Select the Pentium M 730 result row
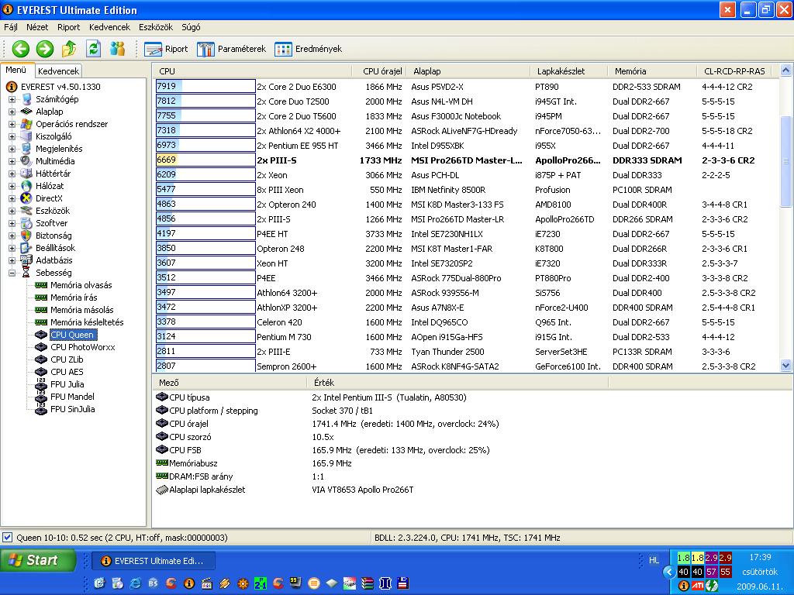Image resolution: width=794 pixels, height=595 pixels. pyautogui.click(x=466, y=337)
